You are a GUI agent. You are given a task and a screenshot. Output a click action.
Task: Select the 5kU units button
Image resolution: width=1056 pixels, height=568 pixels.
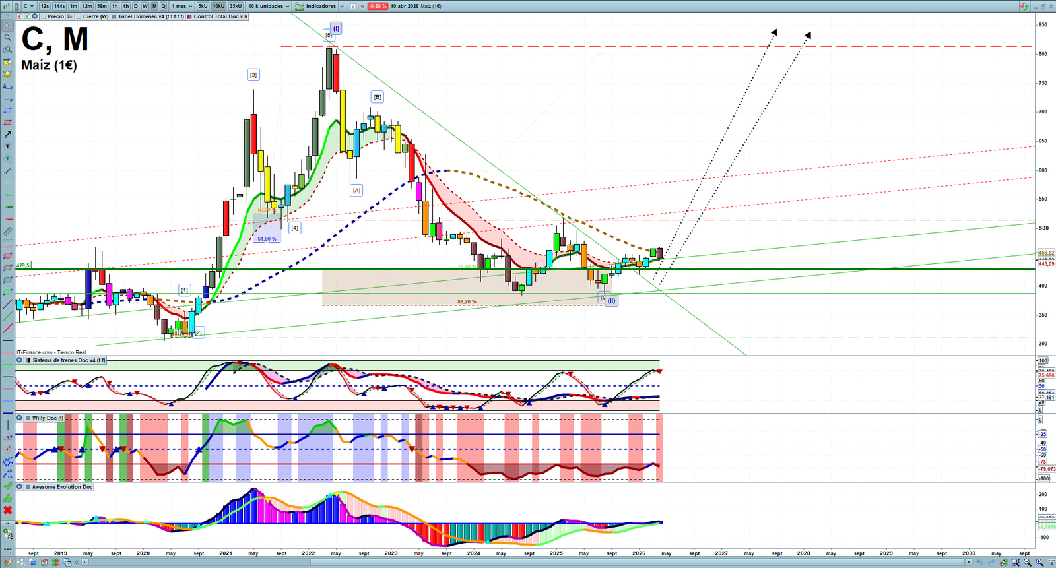(203, 6)
